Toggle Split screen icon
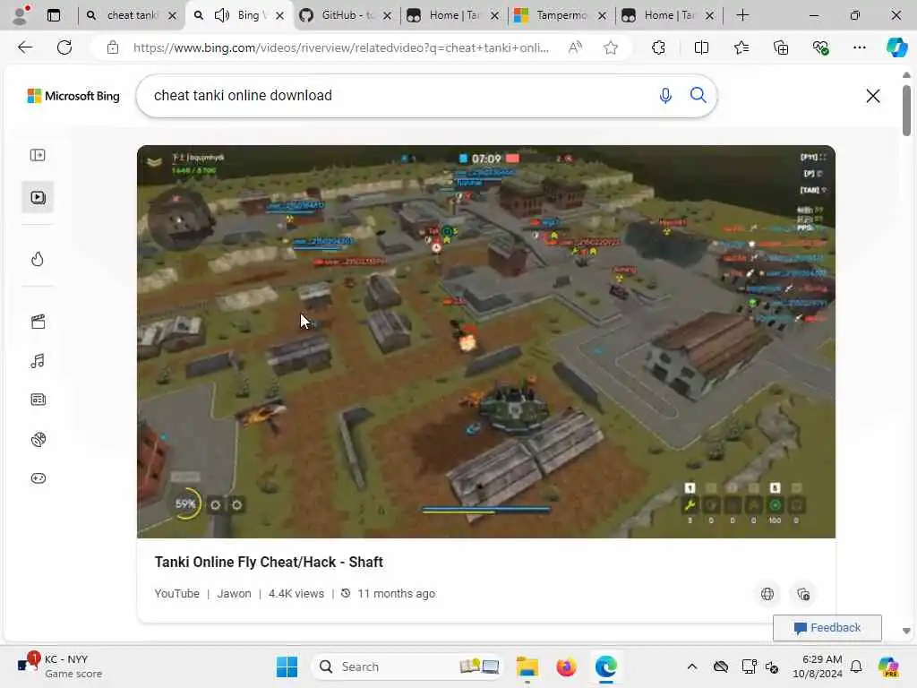The height and width of the screenshot is (688, 917). [701, 47]
